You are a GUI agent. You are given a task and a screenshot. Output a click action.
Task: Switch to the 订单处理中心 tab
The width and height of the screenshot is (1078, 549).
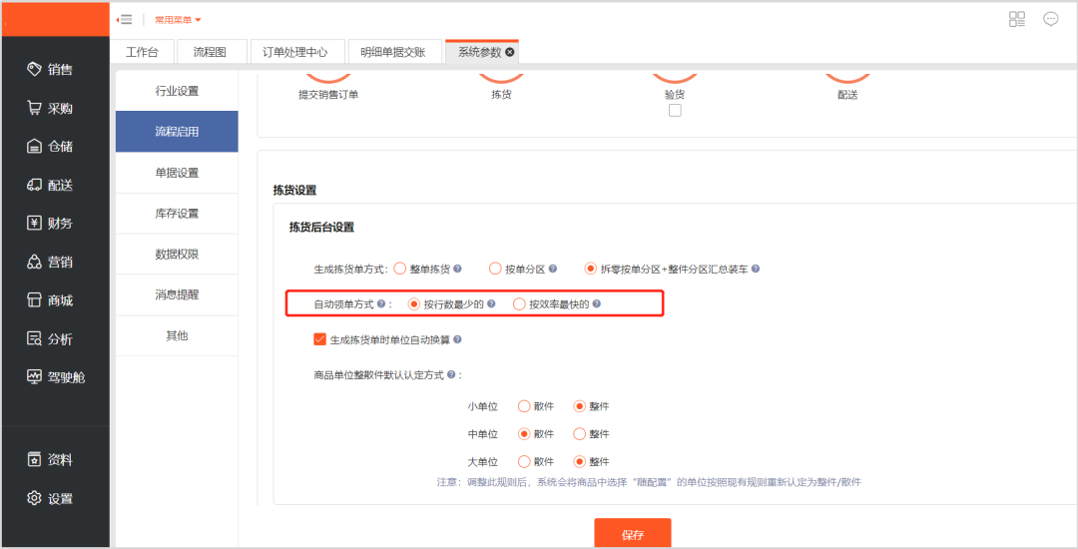pyautogui.click(x=294, y=52)
